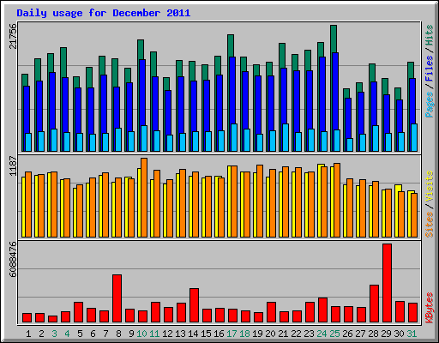Click the '21756' axis value
This screenshot has width=439, height=343.
[13, 36]
